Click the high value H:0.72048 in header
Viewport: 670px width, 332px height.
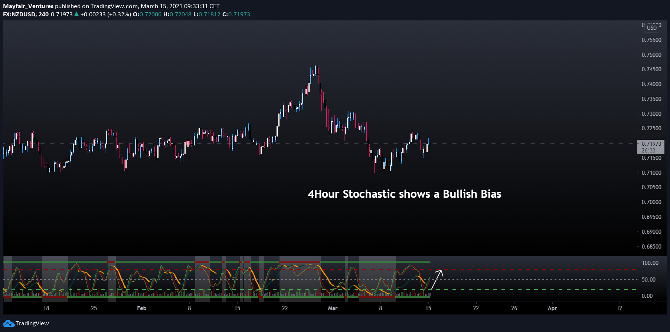(x=177, y=14)
